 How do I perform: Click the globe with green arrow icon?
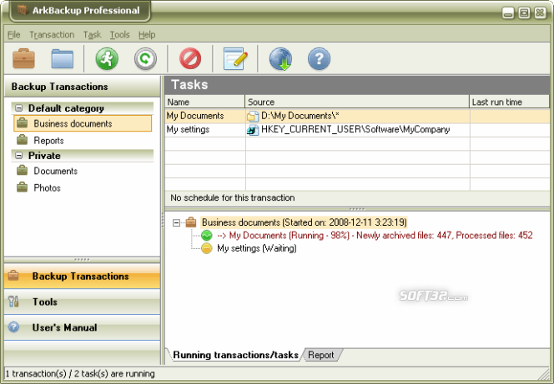pos(280,59)
